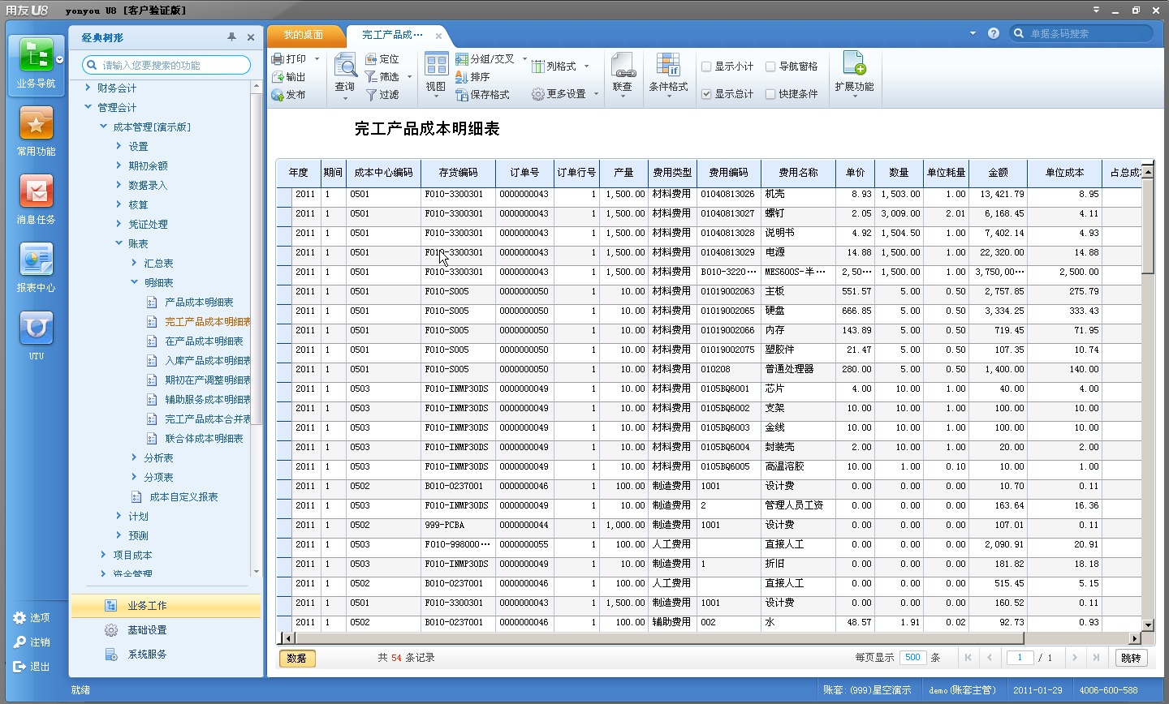Screen dimensions: 1169x704
Task: Select the cell reading 机壳
Action: tap(798, 195)
